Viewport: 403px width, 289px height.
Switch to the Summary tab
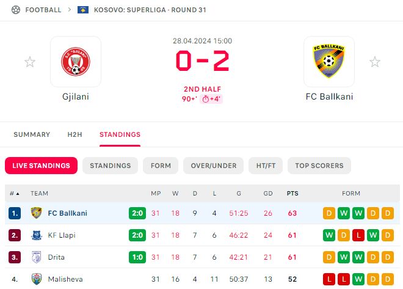click(x=32, y=134)
